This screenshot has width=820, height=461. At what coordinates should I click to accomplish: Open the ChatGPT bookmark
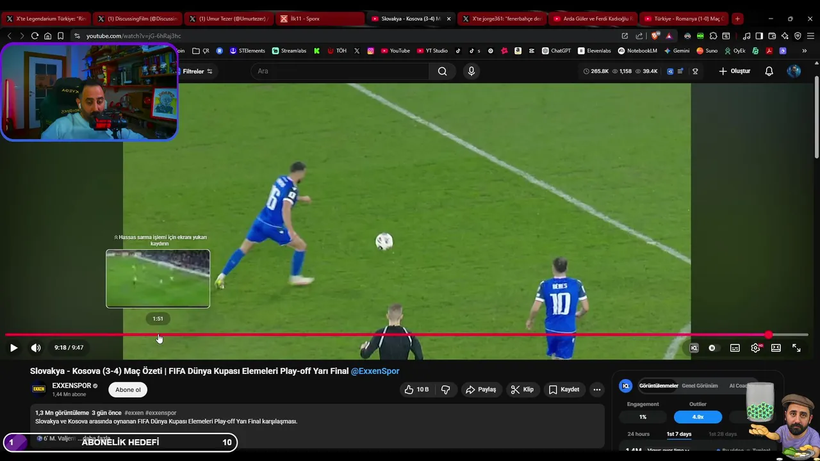pos(556,51)
